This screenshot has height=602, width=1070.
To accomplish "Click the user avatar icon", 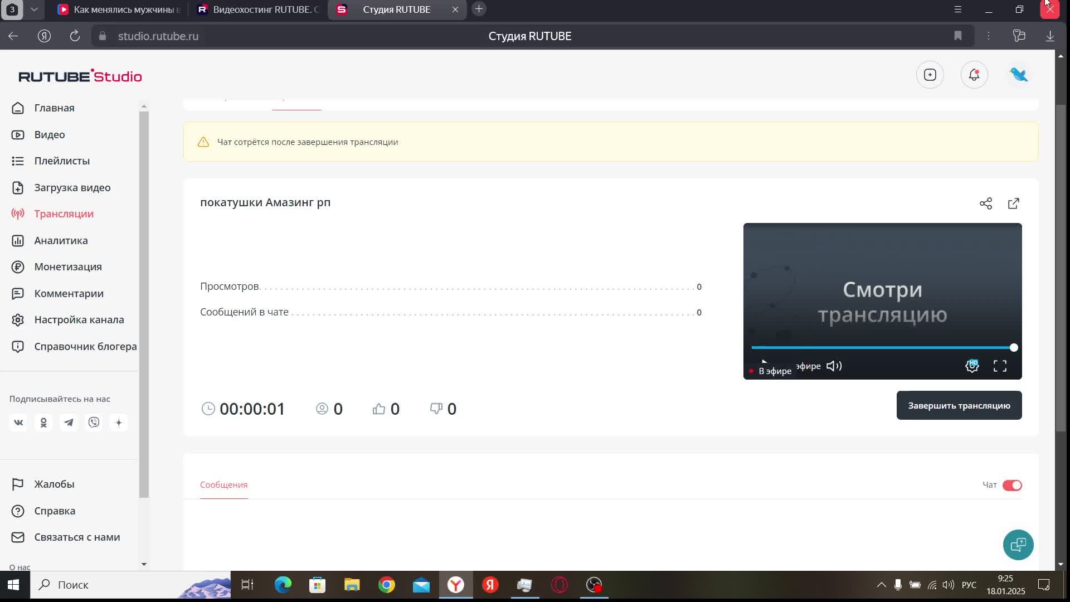I will (1018, 75).
